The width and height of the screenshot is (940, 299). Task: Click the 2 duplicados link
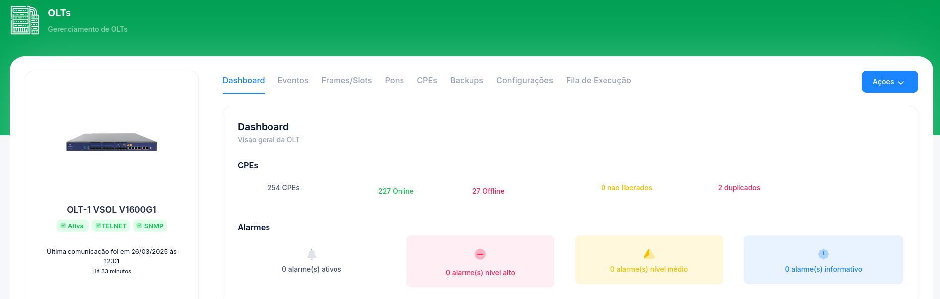click(739, 188)
